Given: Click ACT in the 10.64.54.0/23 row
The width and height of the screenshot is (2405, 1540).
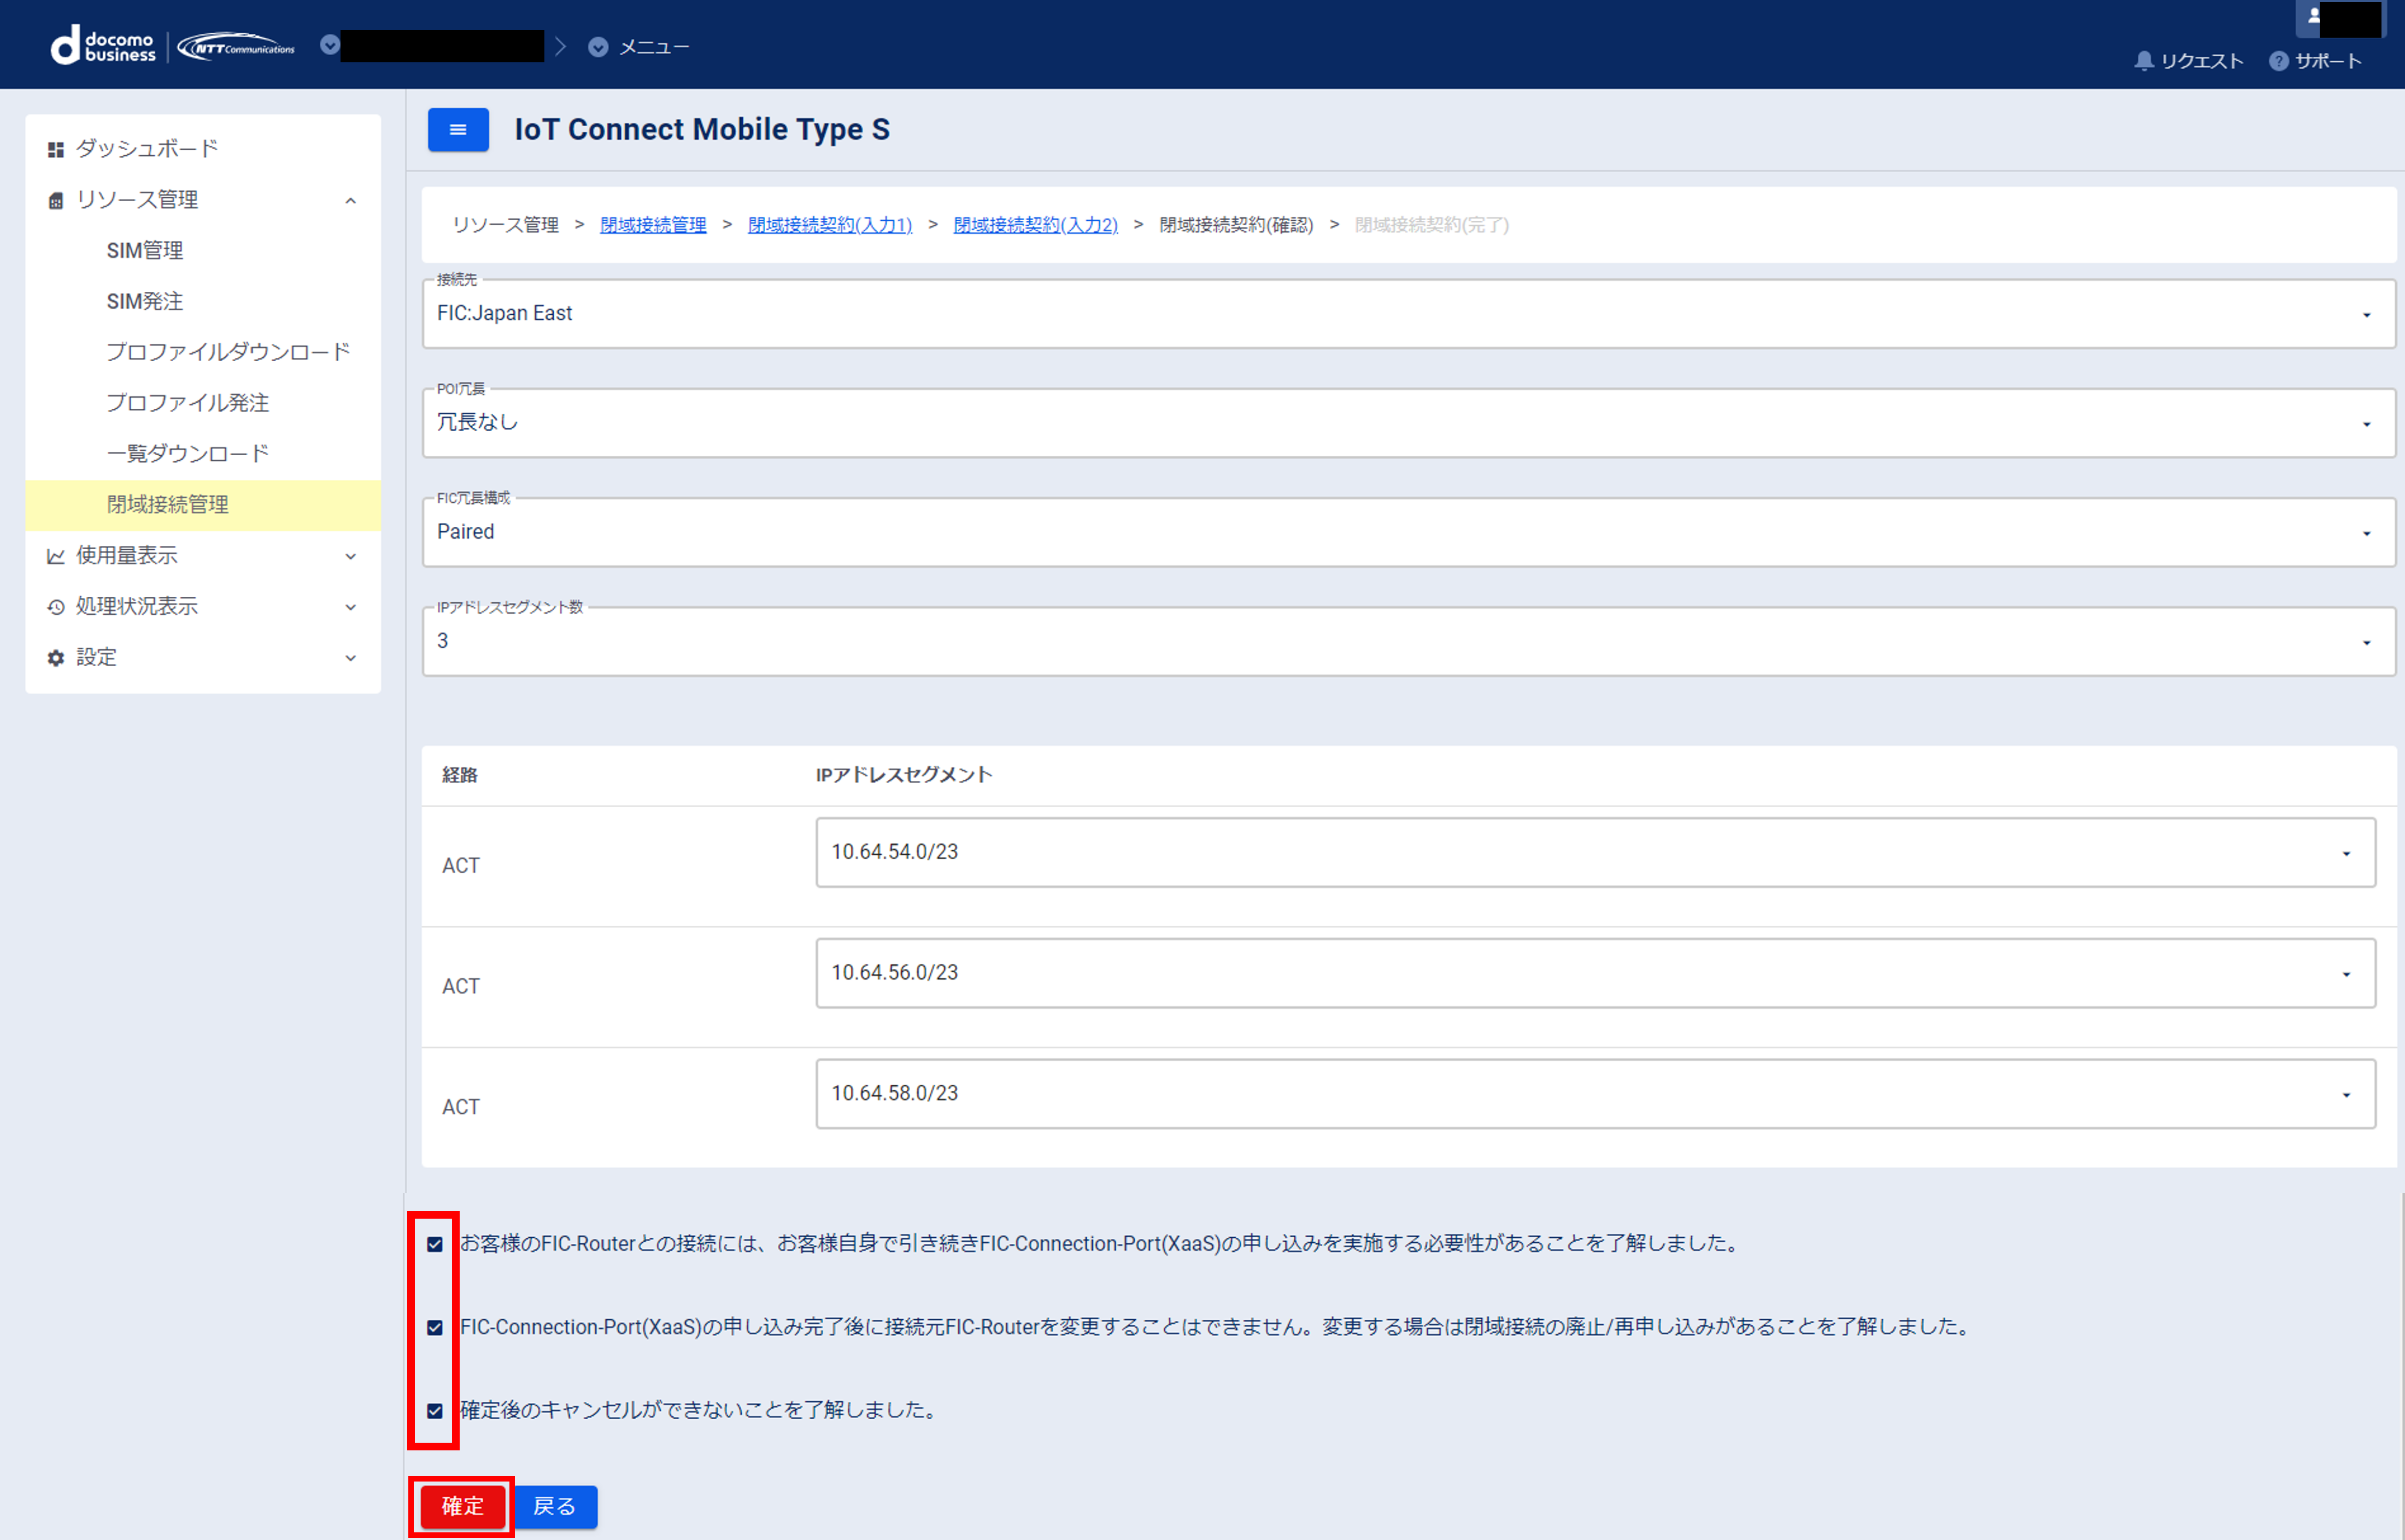Looking at the screenshot, I should pyautogui.click(x=461, y=866).
